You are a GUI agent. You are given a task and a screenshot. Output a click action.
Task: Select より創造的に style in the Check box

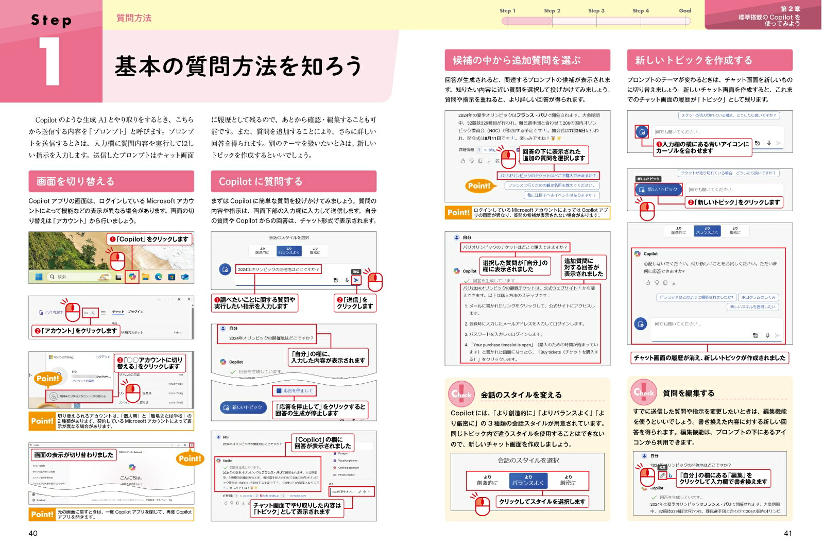(x=487, y=480)
